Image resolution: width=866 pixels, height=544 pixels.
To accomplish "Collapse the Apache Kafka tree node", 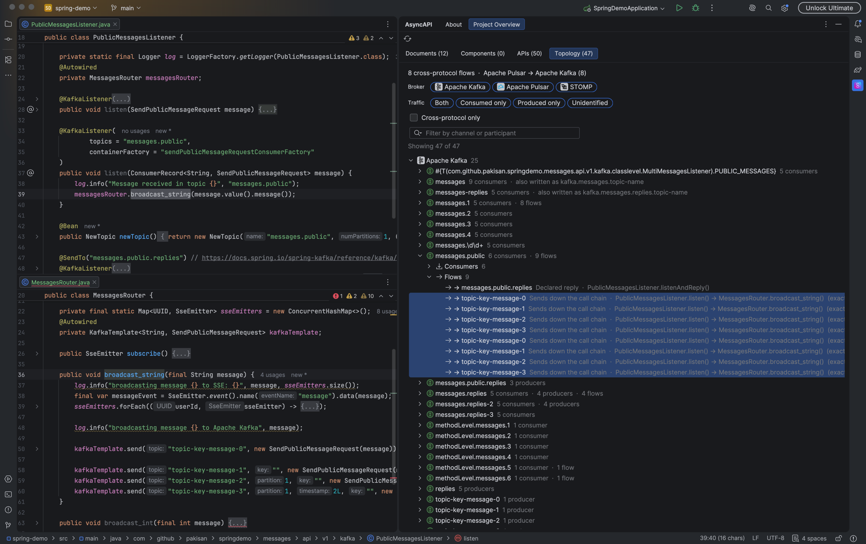I will [411, 160].
